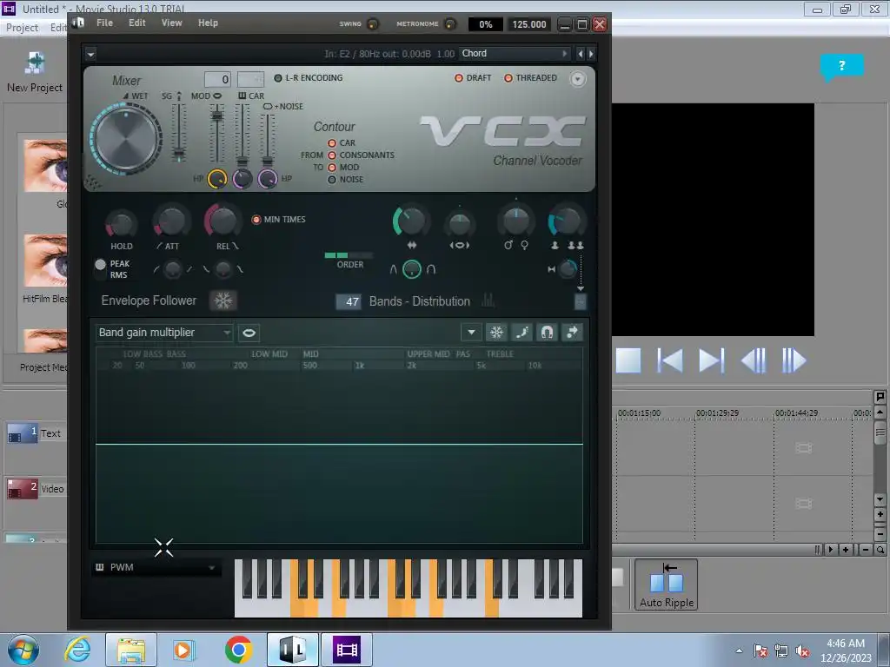Select previous preset with left arrow
The width and height of the screenshot is (890, 667).
coord(580,54)
